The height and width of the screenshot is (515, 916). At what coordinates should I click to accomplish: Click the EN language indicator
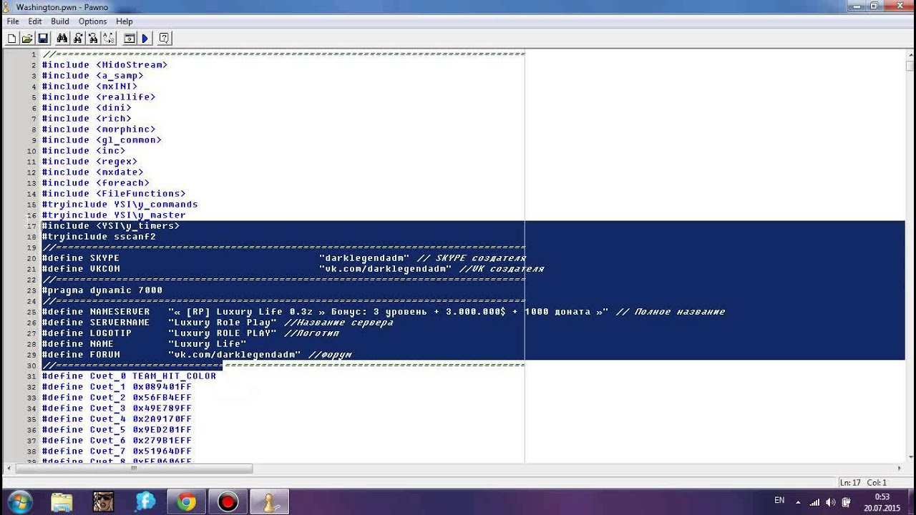[779, 501]
